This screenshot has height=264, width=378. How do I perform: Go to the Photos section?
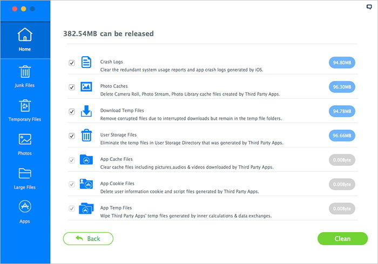25,144
